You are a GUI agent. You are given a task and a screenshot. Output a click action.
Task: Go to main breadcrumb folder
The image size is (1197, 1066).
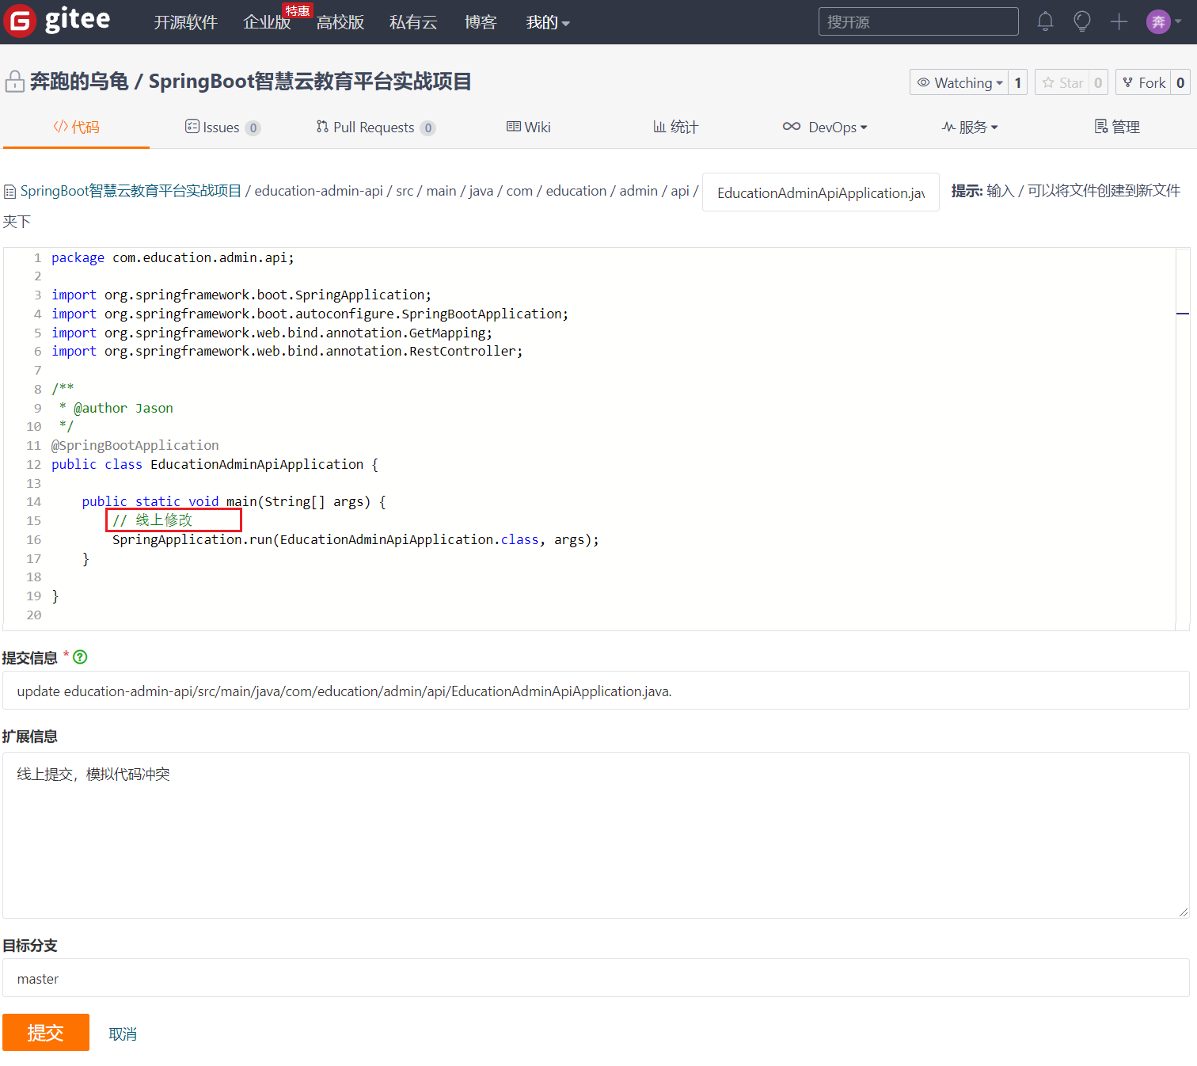click(x=441, y=191)
